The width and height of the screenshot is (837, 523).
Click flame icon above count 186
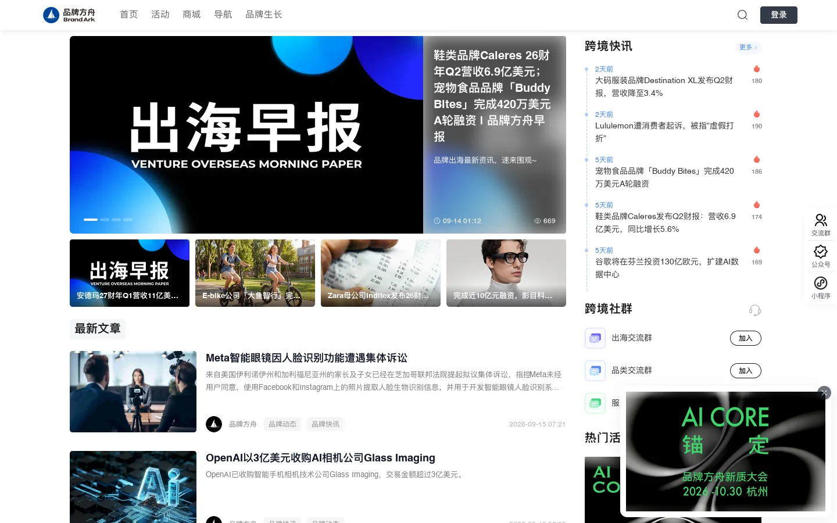tap(757, 159)
